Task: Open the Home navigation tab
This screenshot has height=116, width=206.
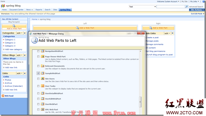Action: click(x=4, y=10)
